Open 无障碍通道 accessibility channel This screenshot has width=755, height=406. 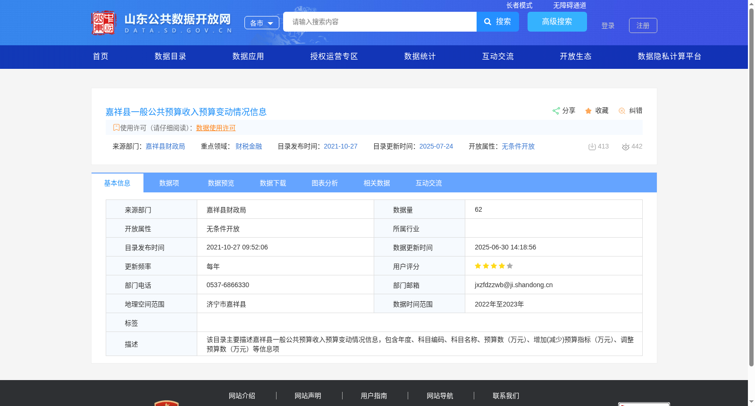pyautogui.click(x=570, y=5)
